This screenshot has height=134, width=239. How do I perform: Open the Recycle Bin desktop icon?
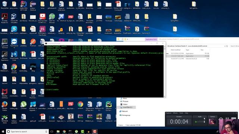click(4, 5)
